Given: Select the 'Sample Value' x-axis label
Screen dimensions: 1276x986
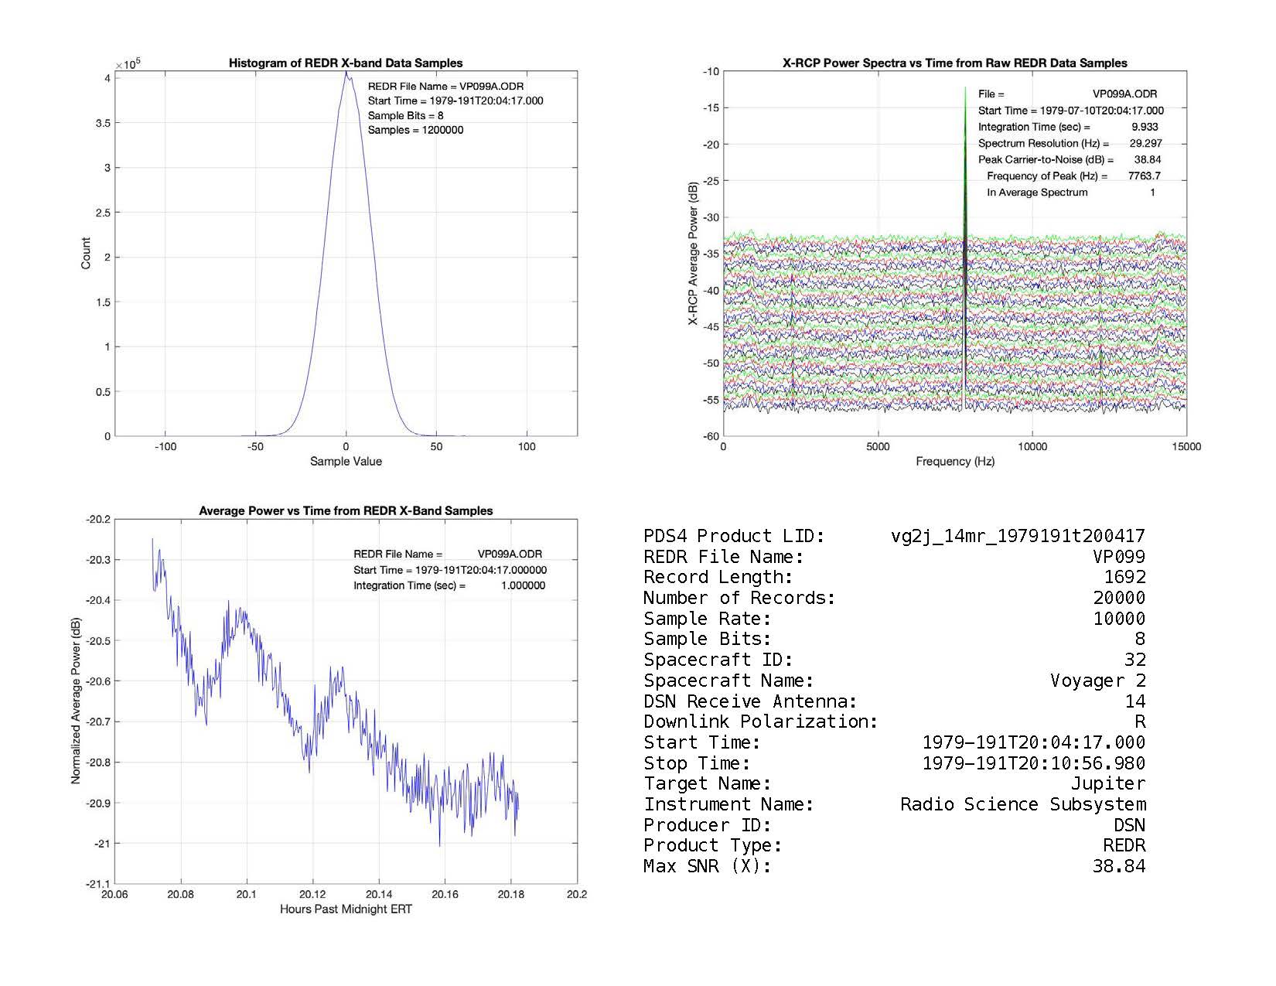Looking at the screenshot, I should pyautogui.click(x=346, y=462).
